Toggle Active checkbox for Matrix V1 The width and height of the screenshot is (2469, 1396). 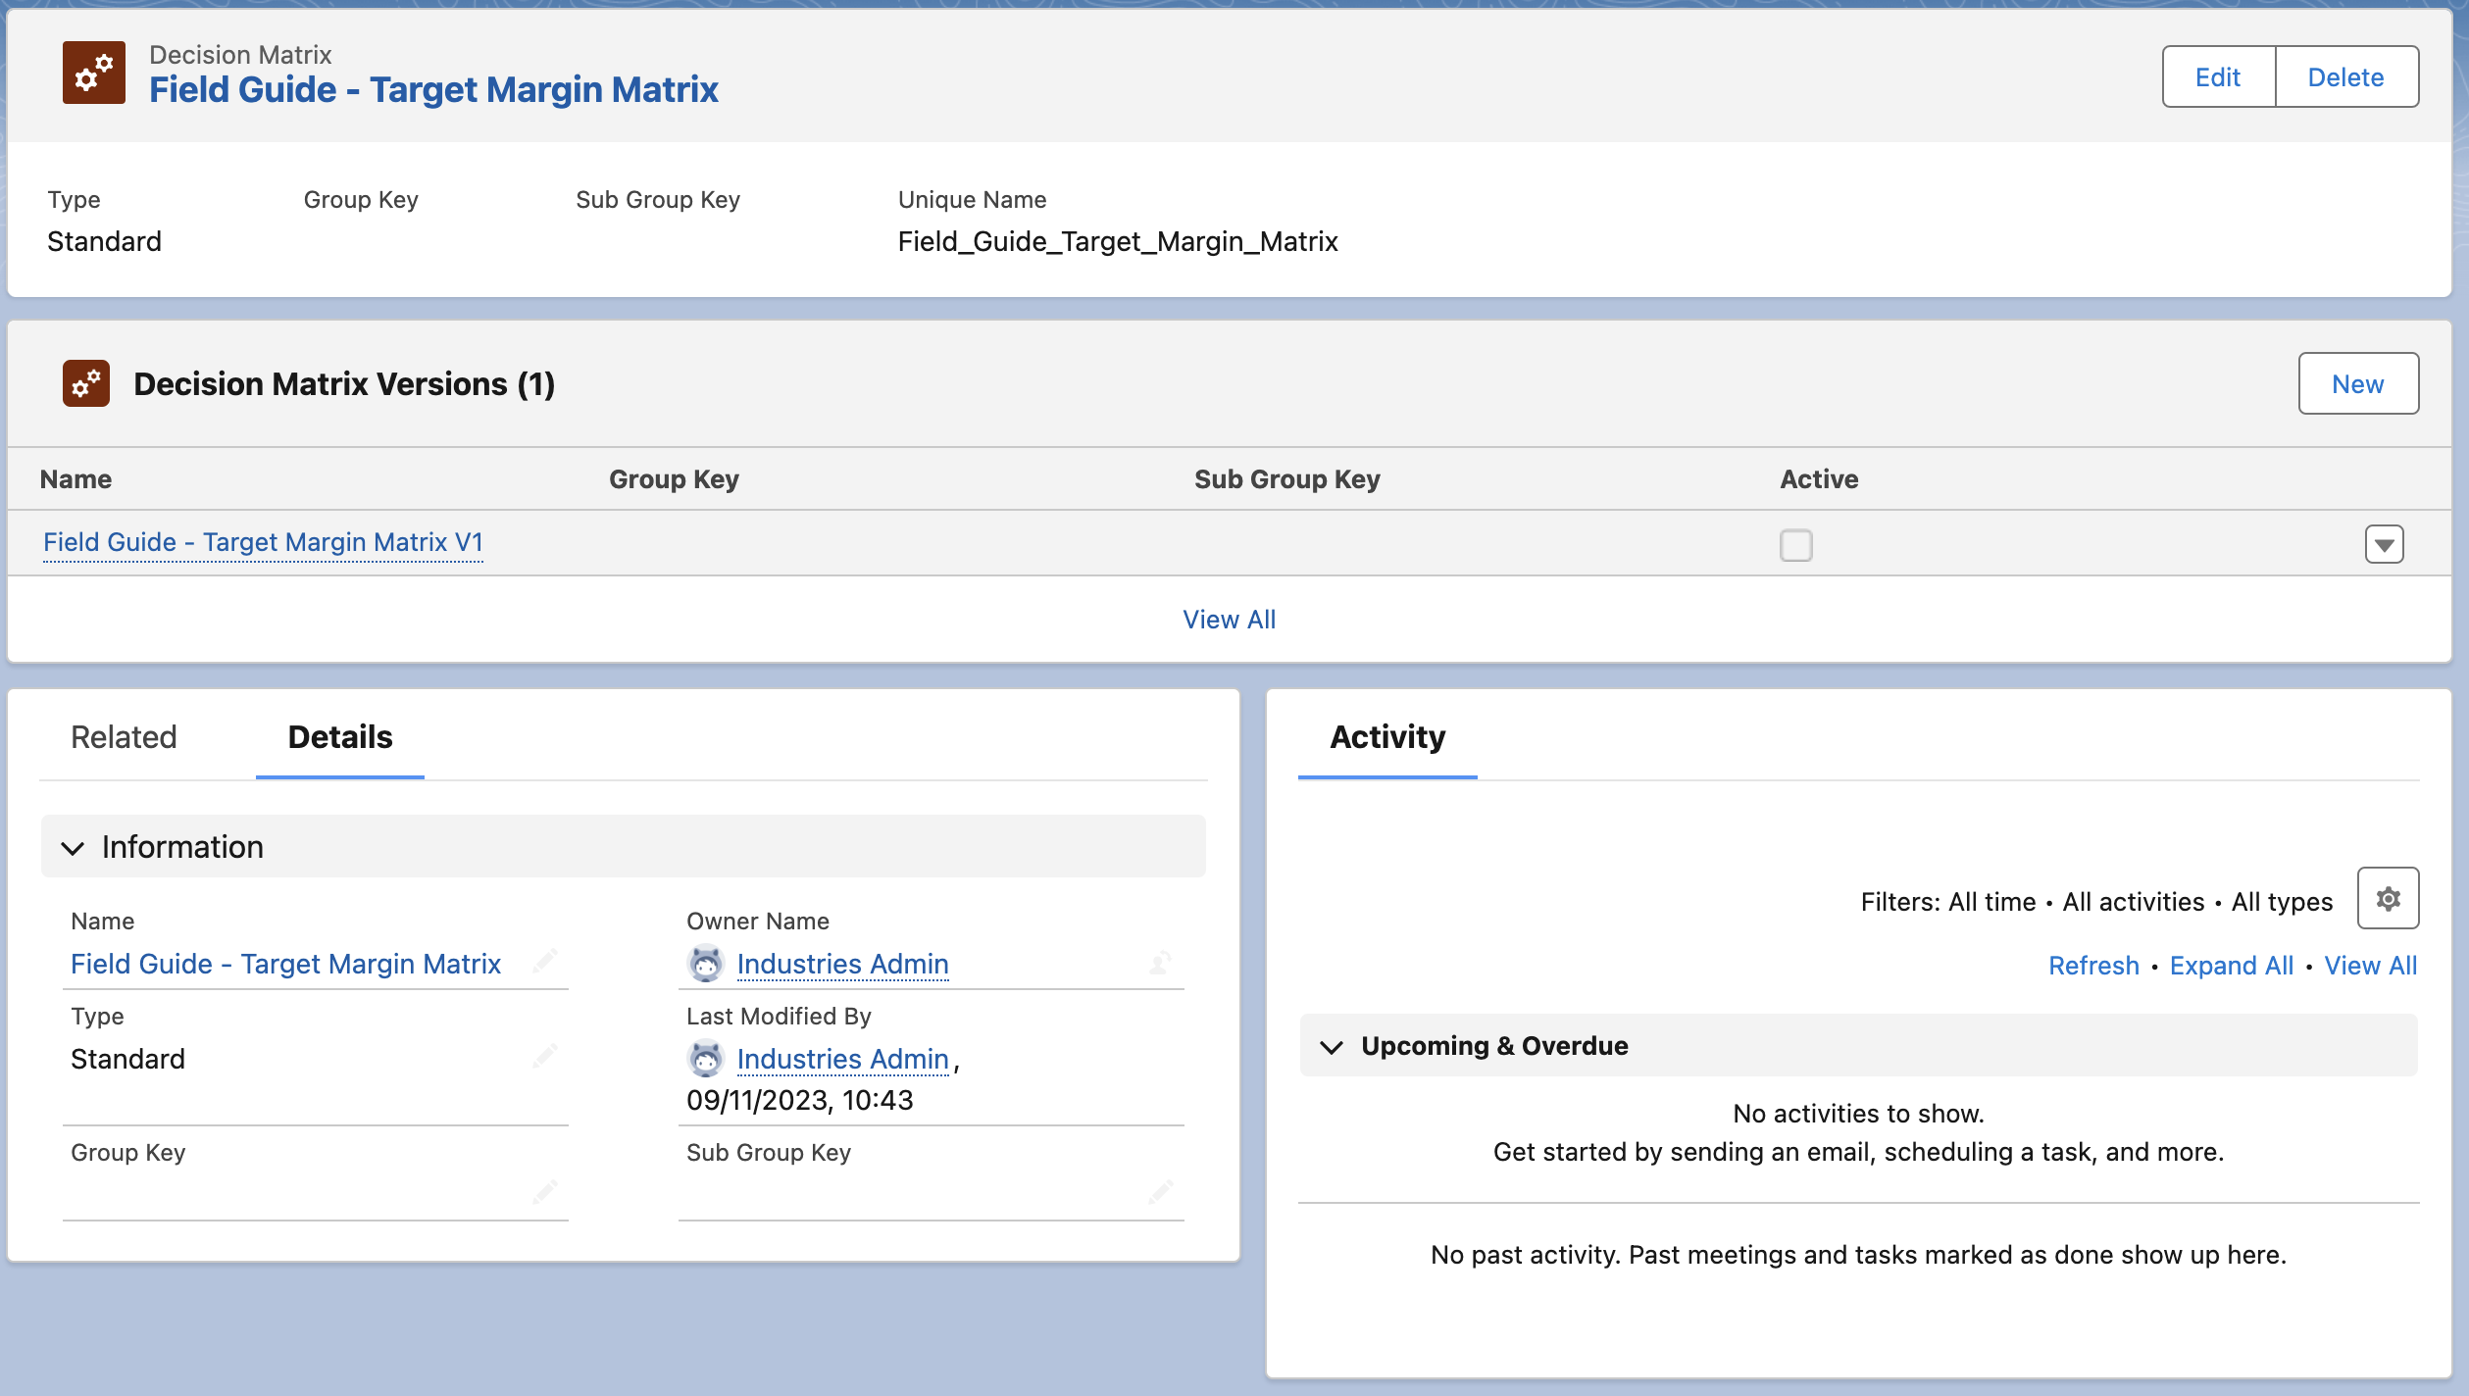(1796, 545)
